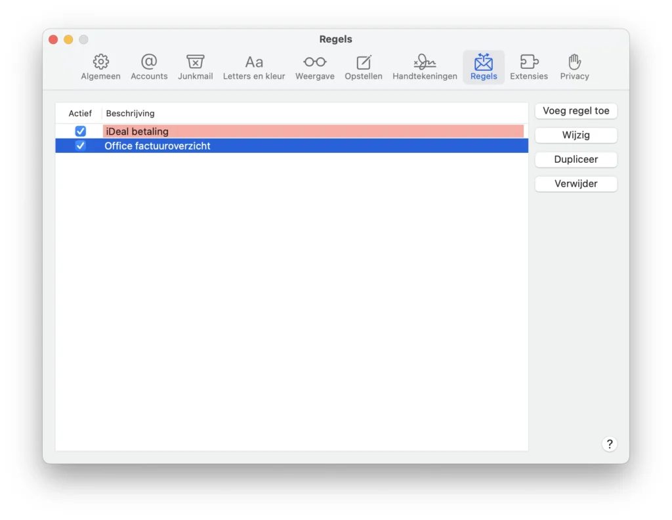
Task: Open the Extensies puzzle piece pane
Action: click(x=529, y=68)
